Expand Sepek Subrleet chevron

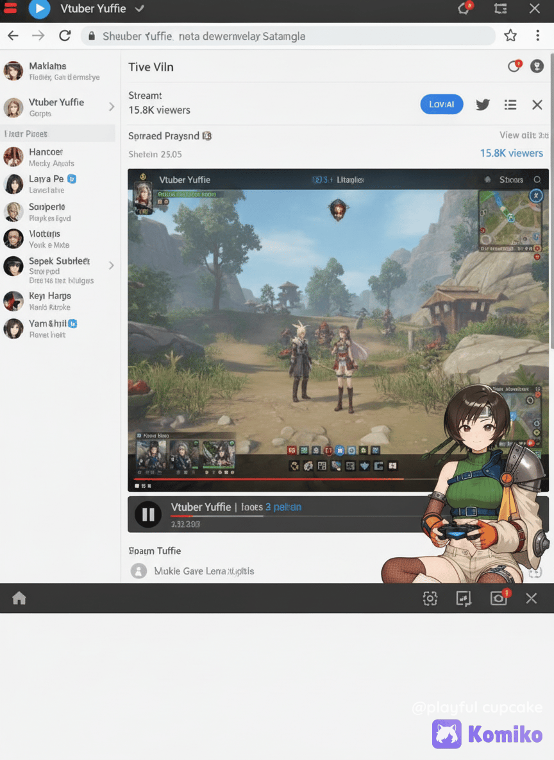pos(112,265)
